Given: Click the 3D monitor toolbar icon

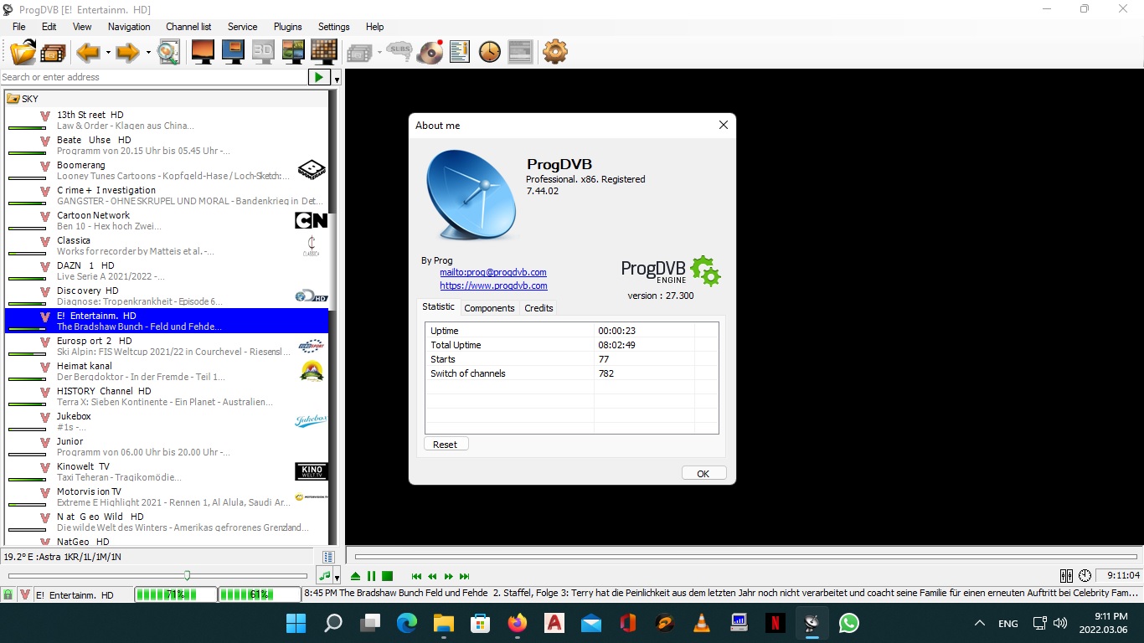Looking at the screenshot, I should click(x=263, y=52).
